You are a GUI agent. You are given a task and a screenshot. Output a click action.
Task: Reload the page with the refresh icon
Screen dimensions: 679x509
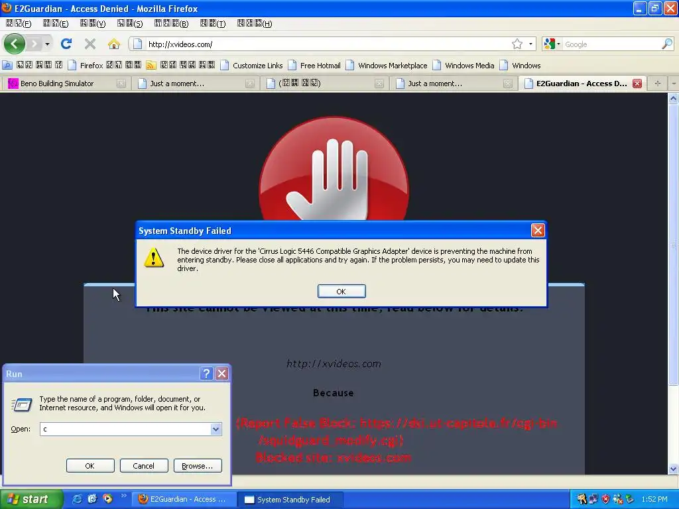[66, 44]
